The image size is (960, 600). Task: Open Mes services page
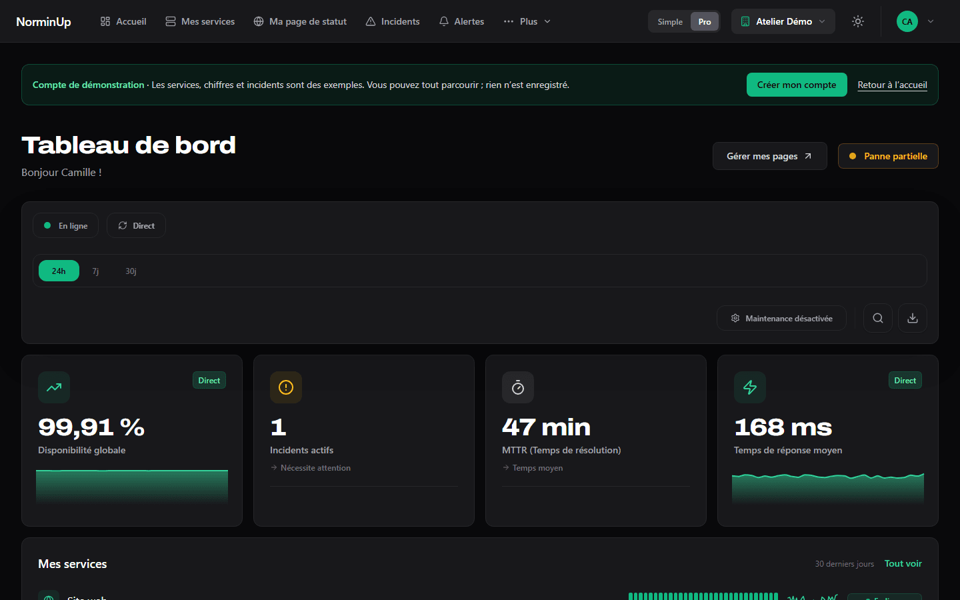(x=200, y=21)
